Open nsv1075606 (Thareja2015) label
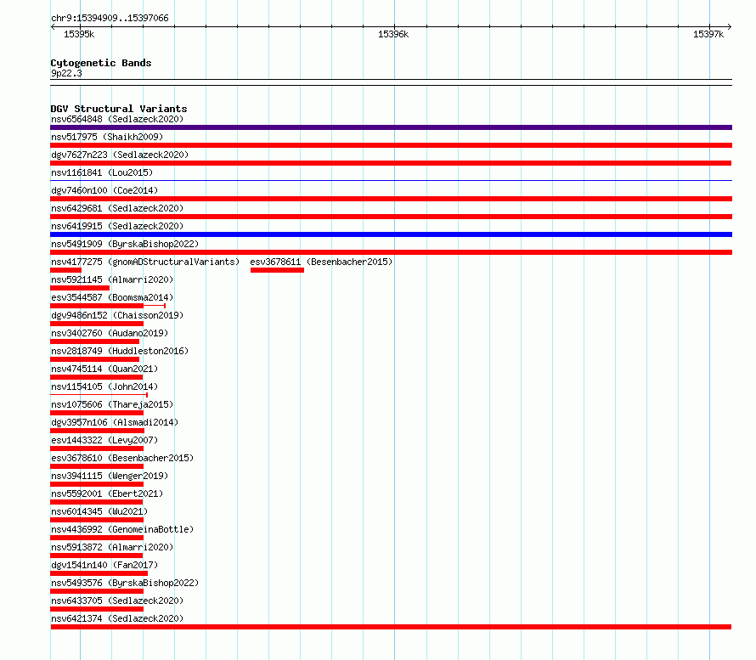756x660 pixels. coord(112,404)
